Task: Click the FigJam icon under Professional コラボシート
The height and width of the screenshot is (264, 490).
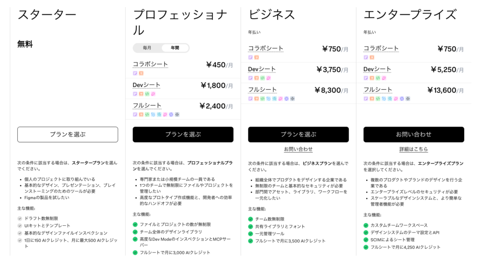Action: click(135, 73)
